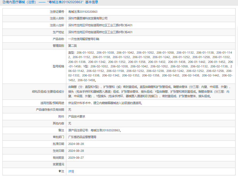Select product name 一次性使用输尿管导引鞘
This screenshot has height=177, width=238.
[x=84, y=39]
